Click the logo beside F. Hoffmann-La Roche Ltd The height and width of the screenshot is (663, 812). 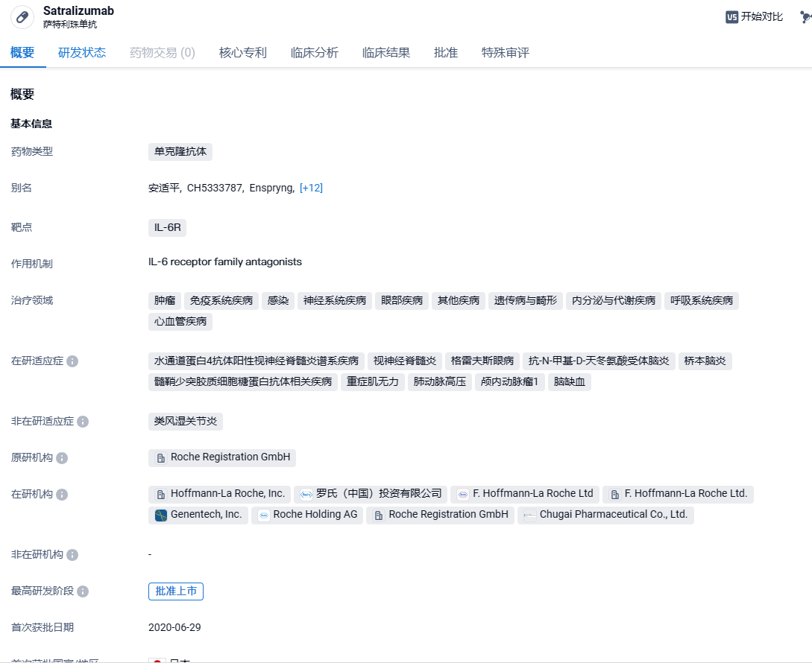463,495
